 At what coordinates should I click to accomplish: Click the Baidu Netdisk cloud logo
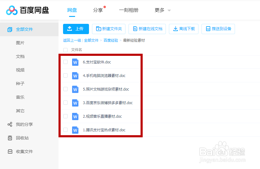pyautogui.click(x=12, y=10)
